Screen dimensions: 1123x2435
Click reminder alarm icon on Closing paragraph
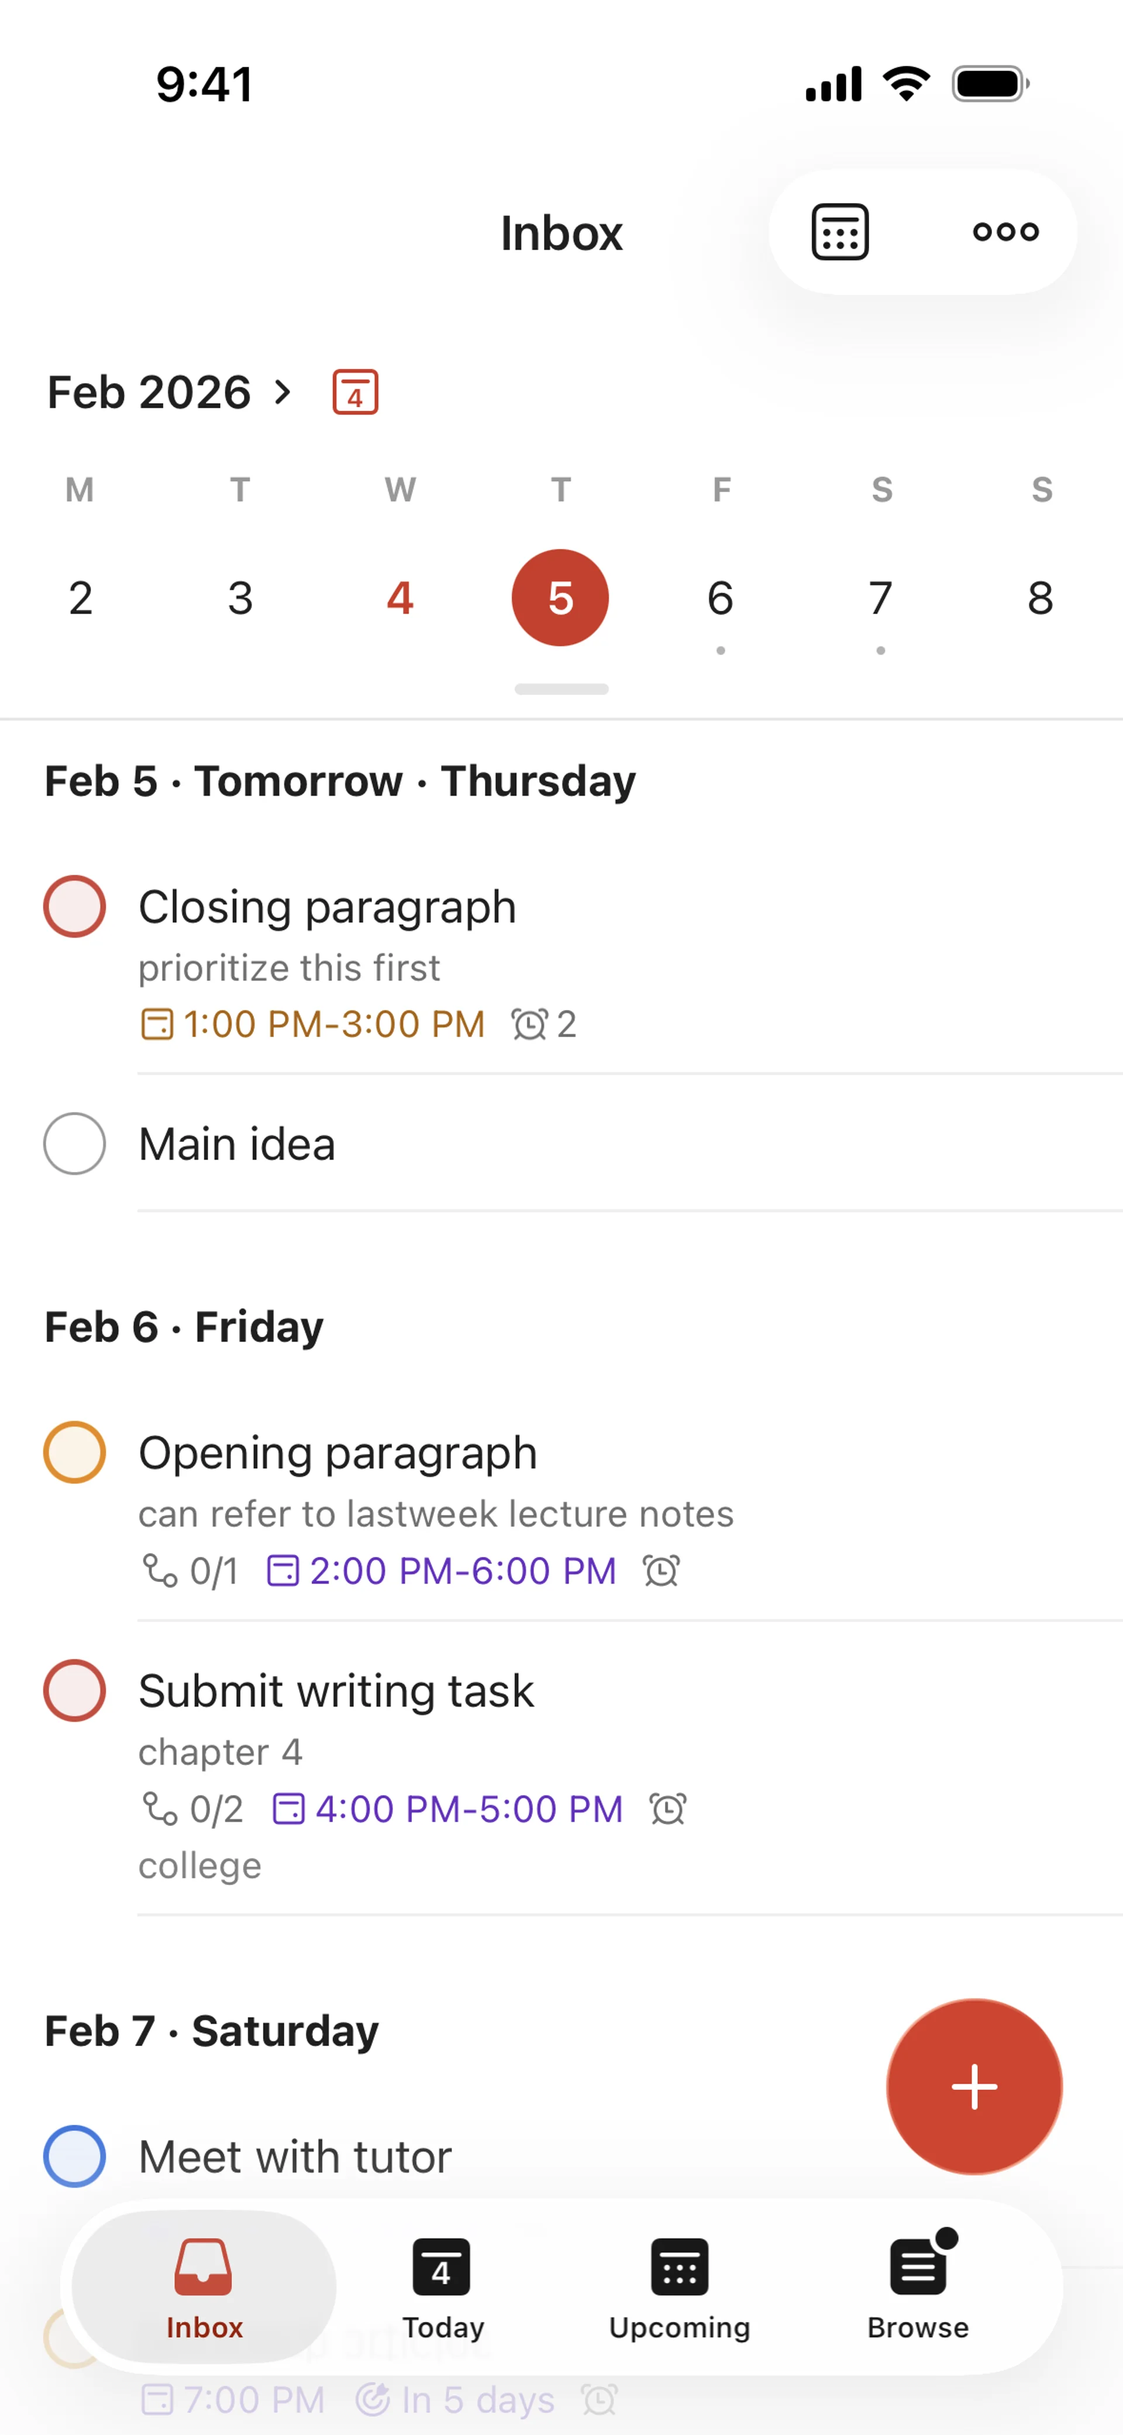pyautogui.click(x=529, y=1024)
